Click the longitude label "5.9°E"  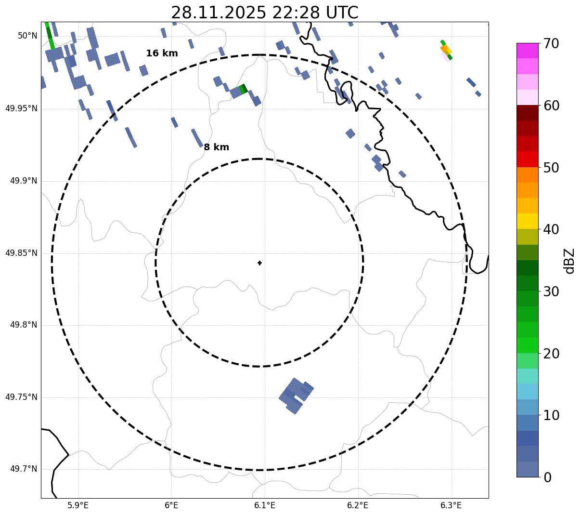coord(78,505)
